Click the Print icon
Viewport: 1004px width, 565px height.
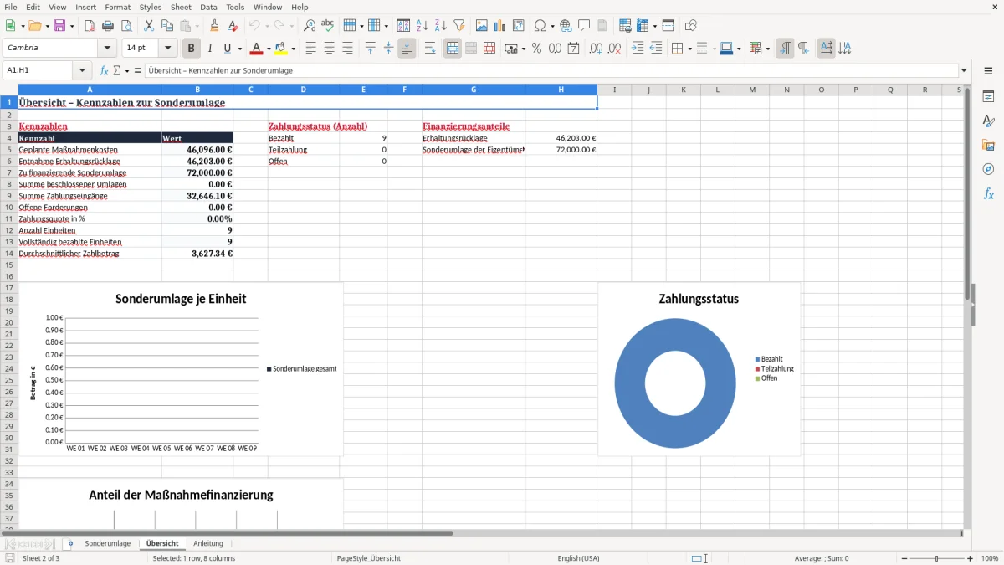point(108,26)
